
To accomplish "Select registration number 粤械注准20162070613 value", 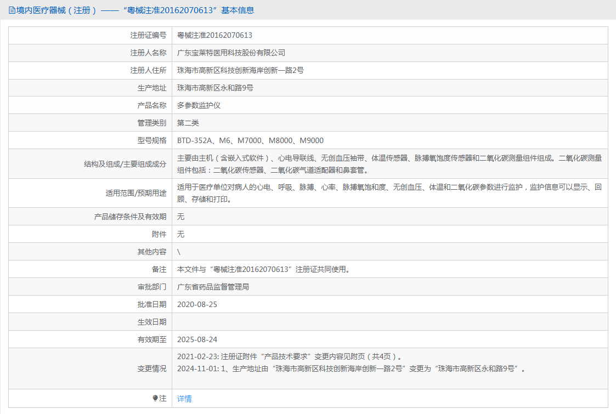I will click(214, 35).
